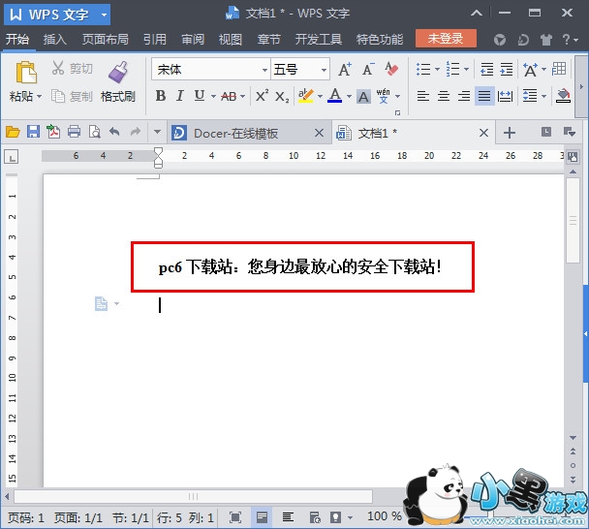Click the clear formatting eraser icon

[x=391, y=70]
